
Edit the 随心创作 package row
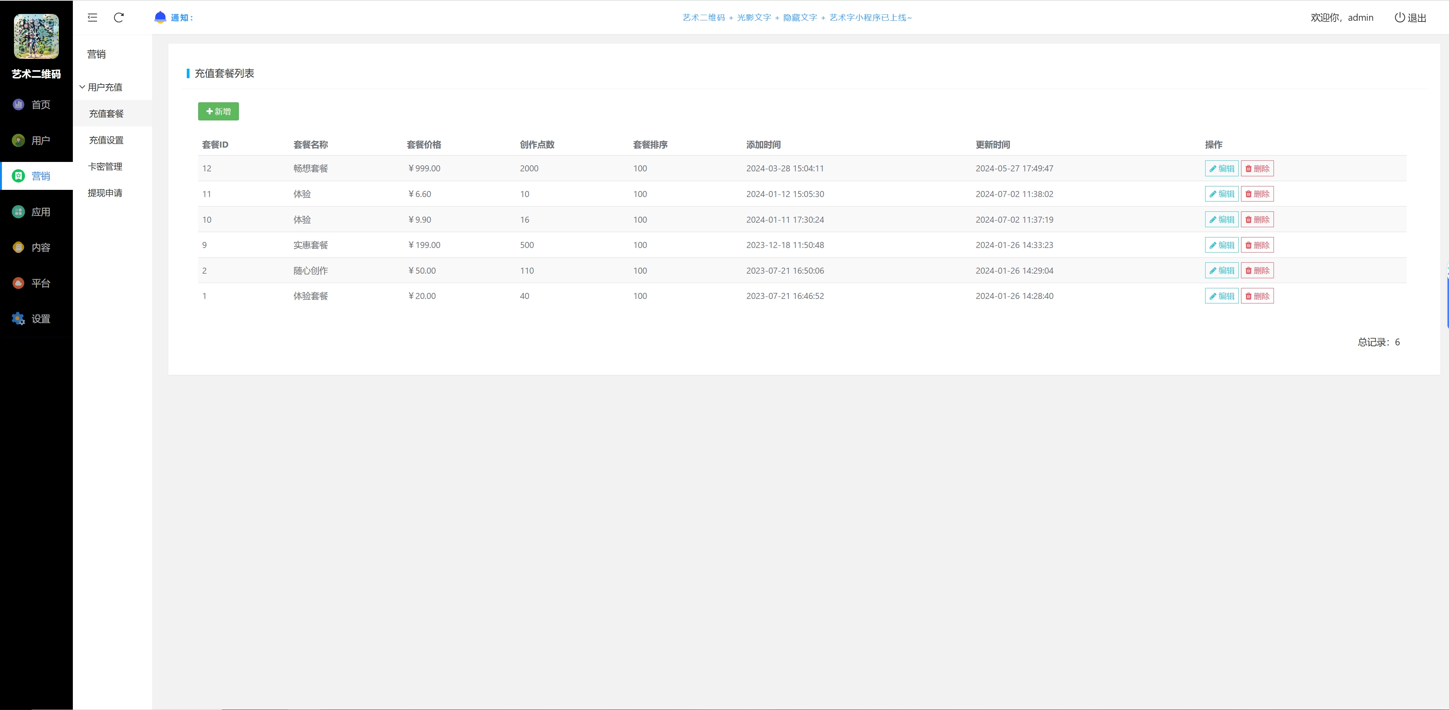(x=1221, y=271)
